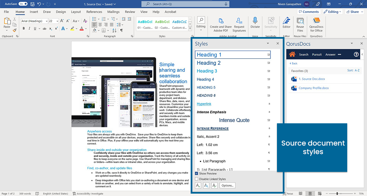Adjust the zoom slider in status bar
This screenshot has height=196, width=367.
coord(337,194)
